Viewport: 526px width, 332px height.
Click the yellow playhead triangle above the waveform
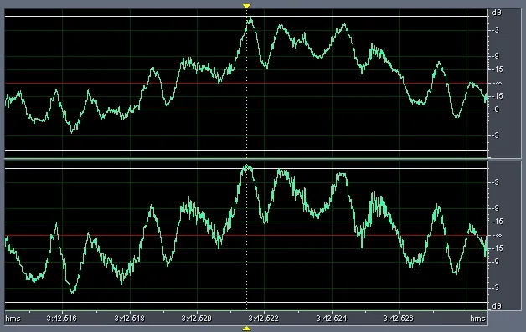tap(246, 6)
